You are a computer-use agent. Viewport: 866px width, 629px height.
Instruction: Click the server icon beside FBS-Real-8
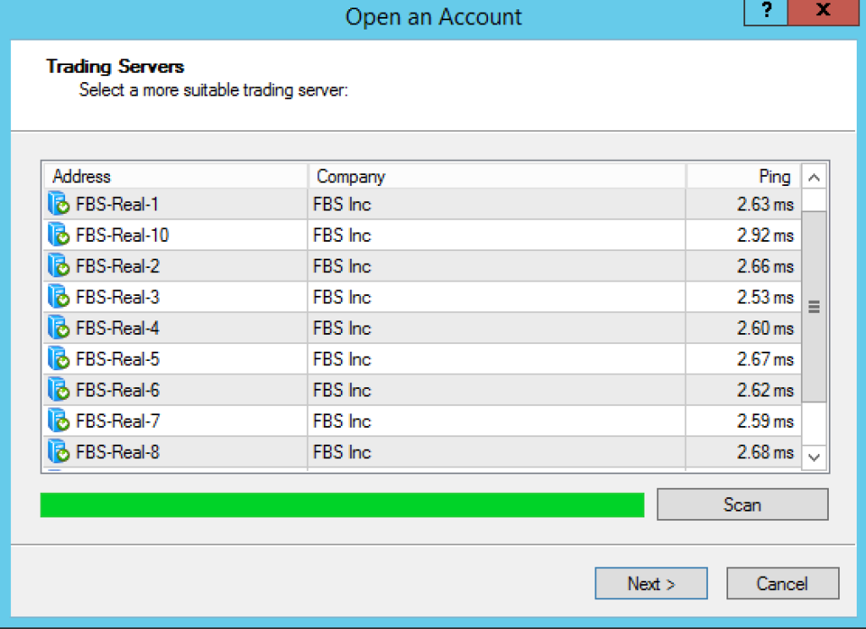58,451
